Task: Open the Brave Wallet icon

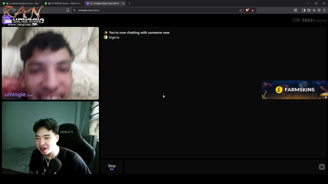Action: tap(309, 10)
